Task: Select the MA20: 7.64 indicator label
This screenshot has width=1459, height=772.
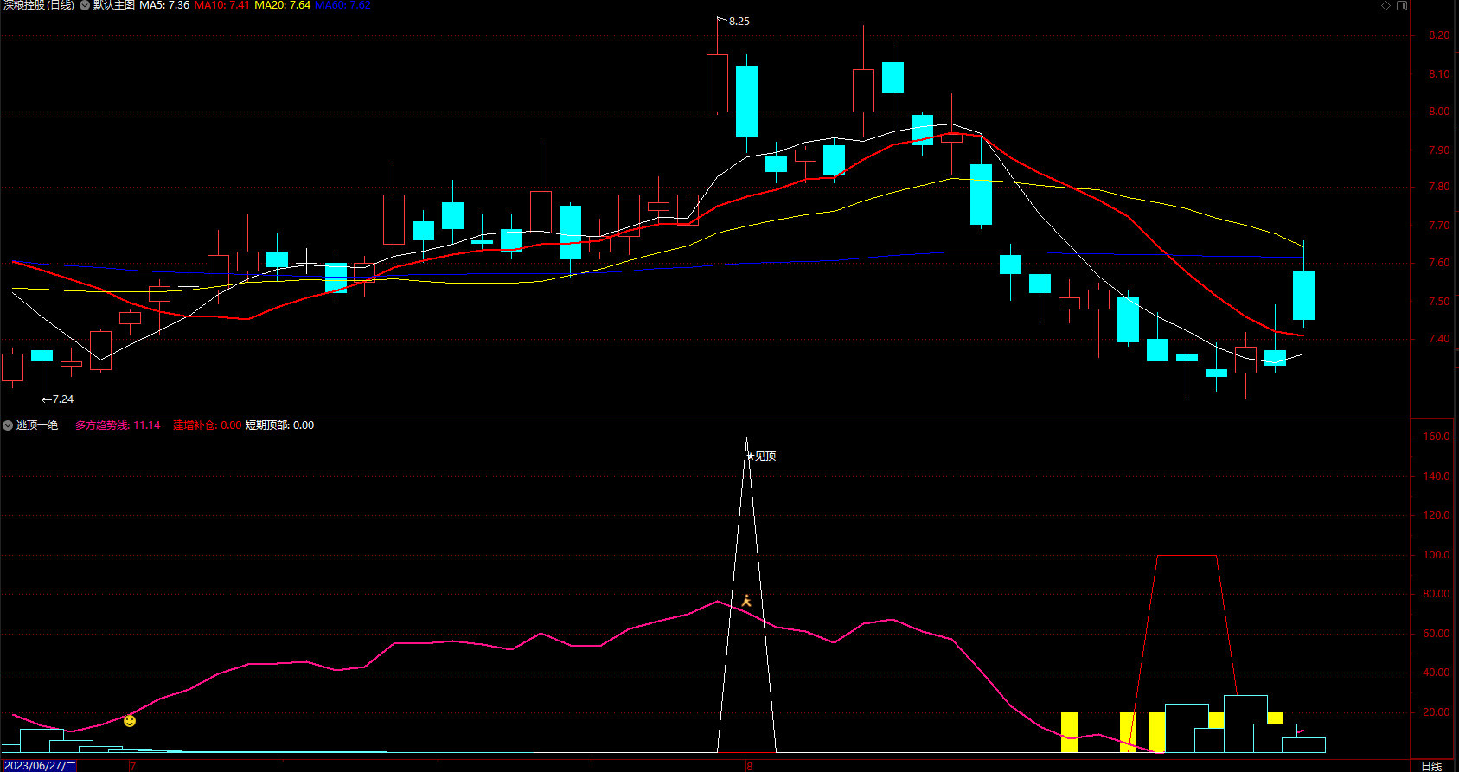Action: click(282, 5)
